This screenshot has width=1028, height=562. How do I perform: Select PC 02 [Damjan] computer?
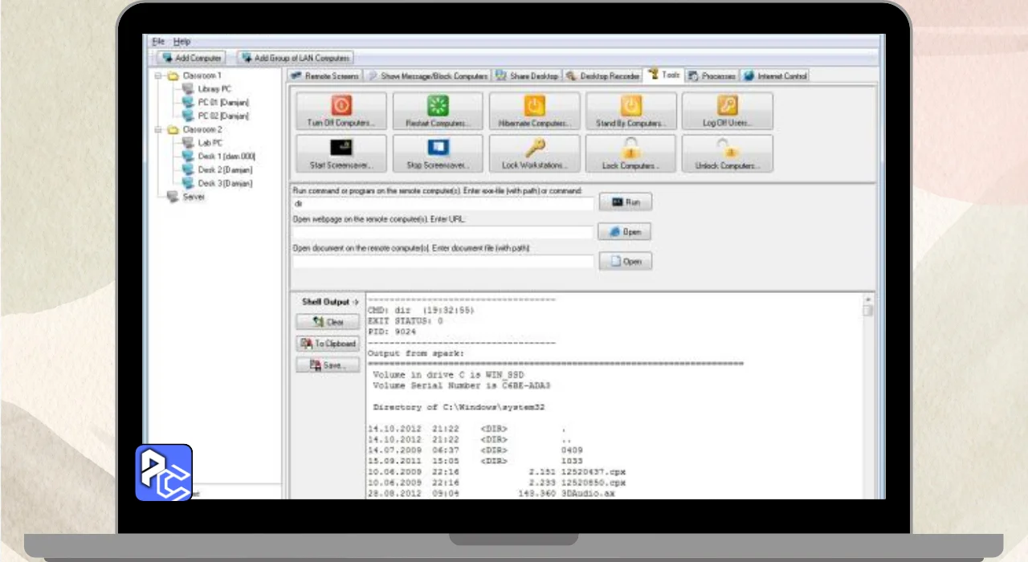tap(216, 116)
